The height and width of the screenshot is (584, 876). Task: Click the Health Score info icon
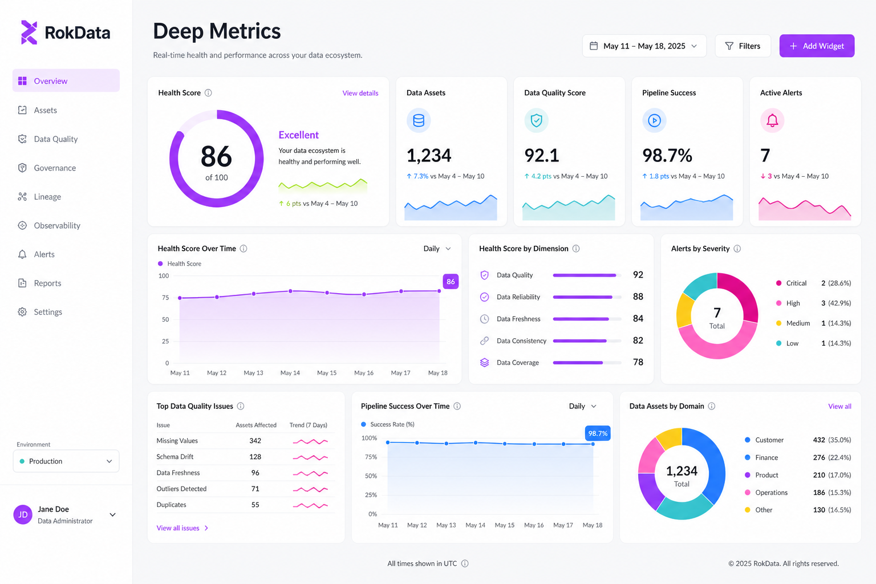tap(208, 93)
